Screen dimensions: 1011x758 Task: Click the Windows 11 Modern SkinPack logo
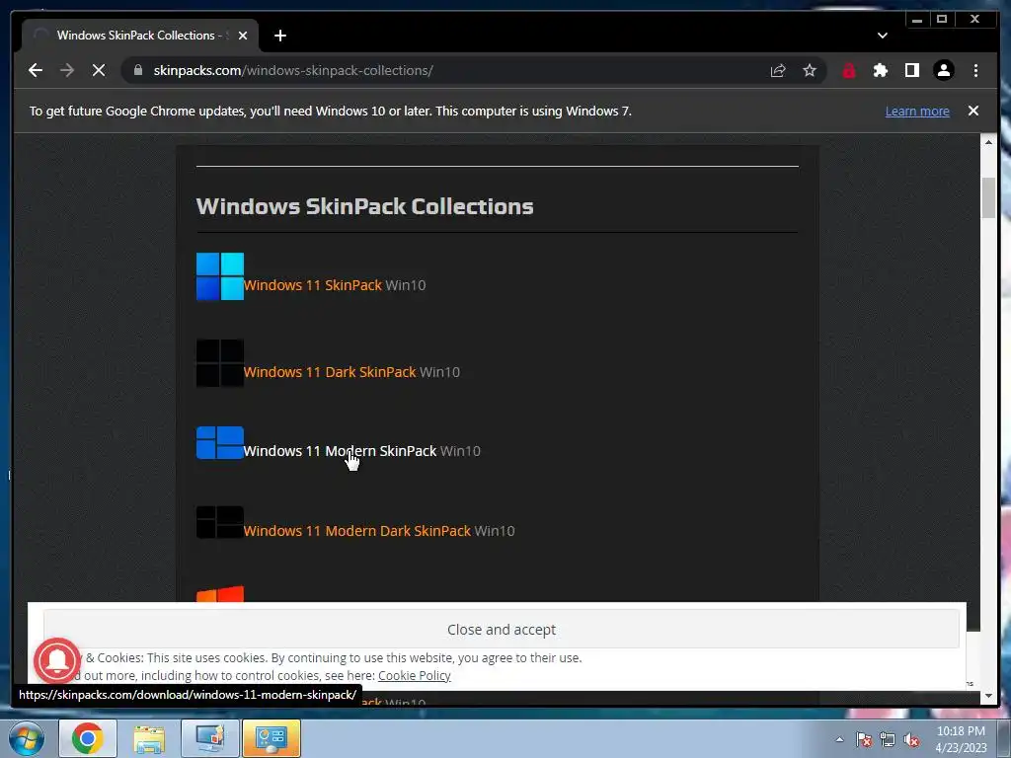click(x=220, y=443)
